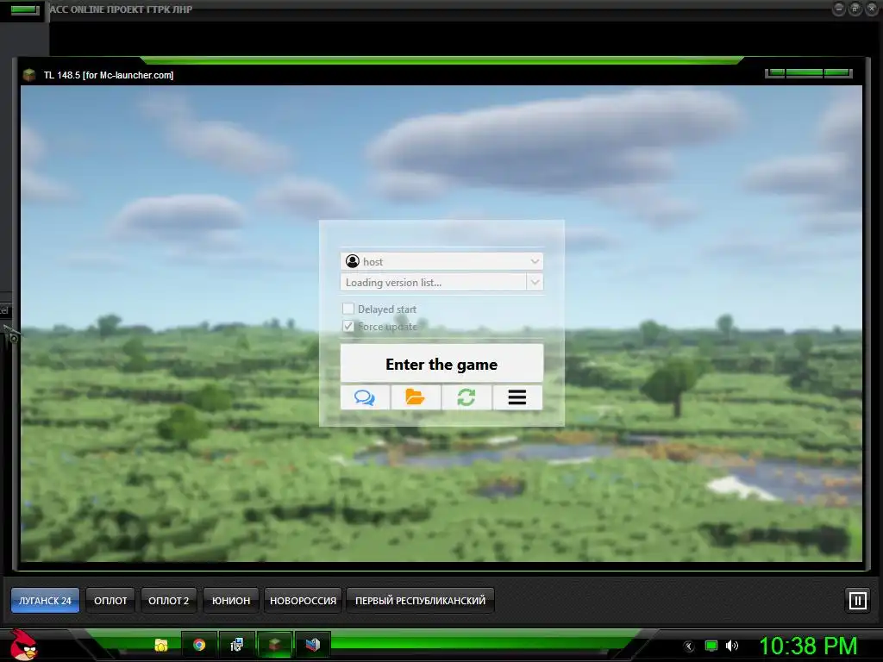Click the grass block icon in the TL title bar

pos(29,75)
